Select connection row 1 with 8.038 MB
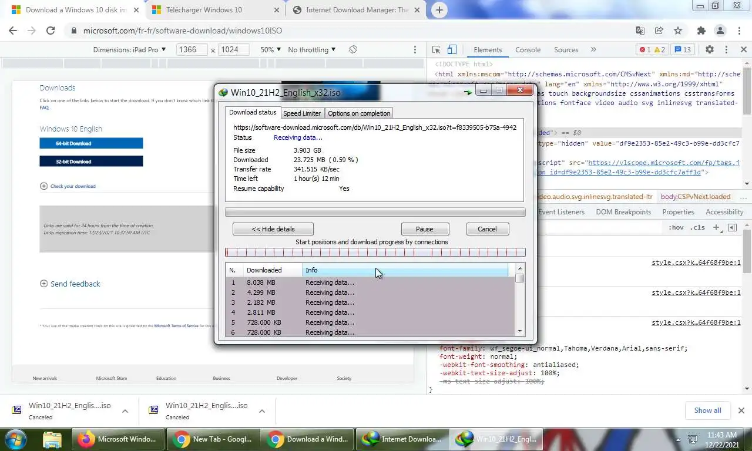This screenshot has width=752, height=451. [370, 282]
